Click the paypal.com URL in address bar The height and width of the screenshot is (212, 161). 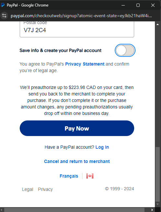coord(81,16)
